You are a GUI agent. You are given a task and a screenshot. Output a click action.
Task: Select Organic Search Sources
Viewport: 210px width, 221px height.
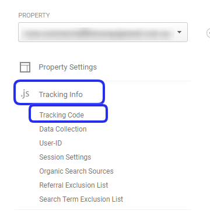[76, 171]
